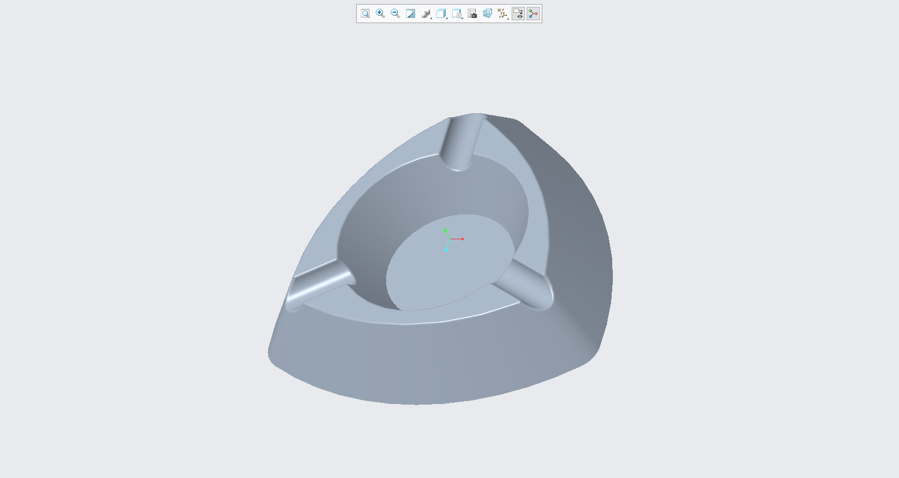Select the Zoom In tool
This screenshot has width=899, height=478.
380,13
